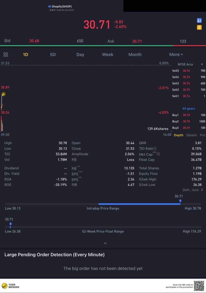Click the yellow chart price marker dot
Viewport: 206px width, 293px height.
click(x=3, y=94)
